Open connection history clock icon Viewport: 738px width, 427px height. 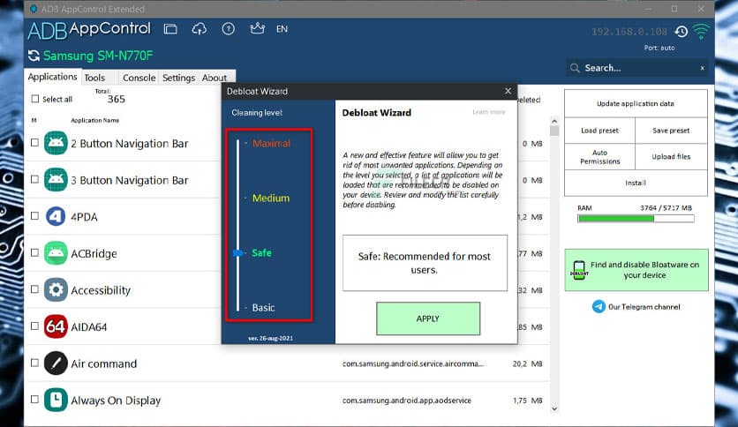(x=681, y=32)
